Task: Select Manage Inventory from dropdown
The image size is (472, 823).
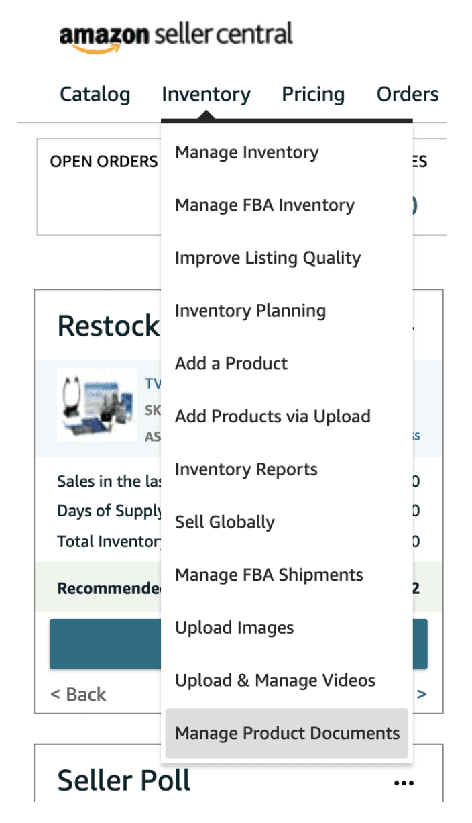Action: 286,152
